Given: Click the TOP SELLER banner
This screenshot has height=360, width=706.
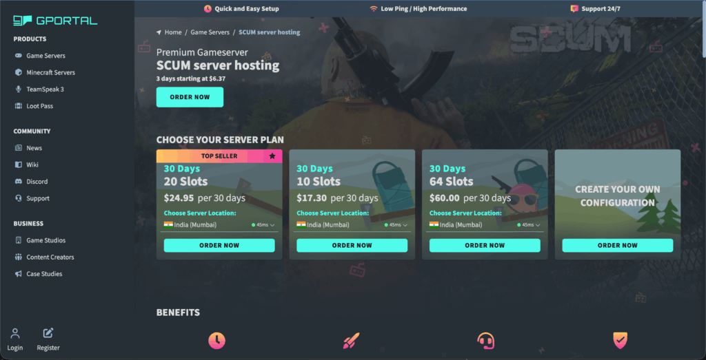Looking at the screenshot, I should pyautogui.click(x=219, y=156).
